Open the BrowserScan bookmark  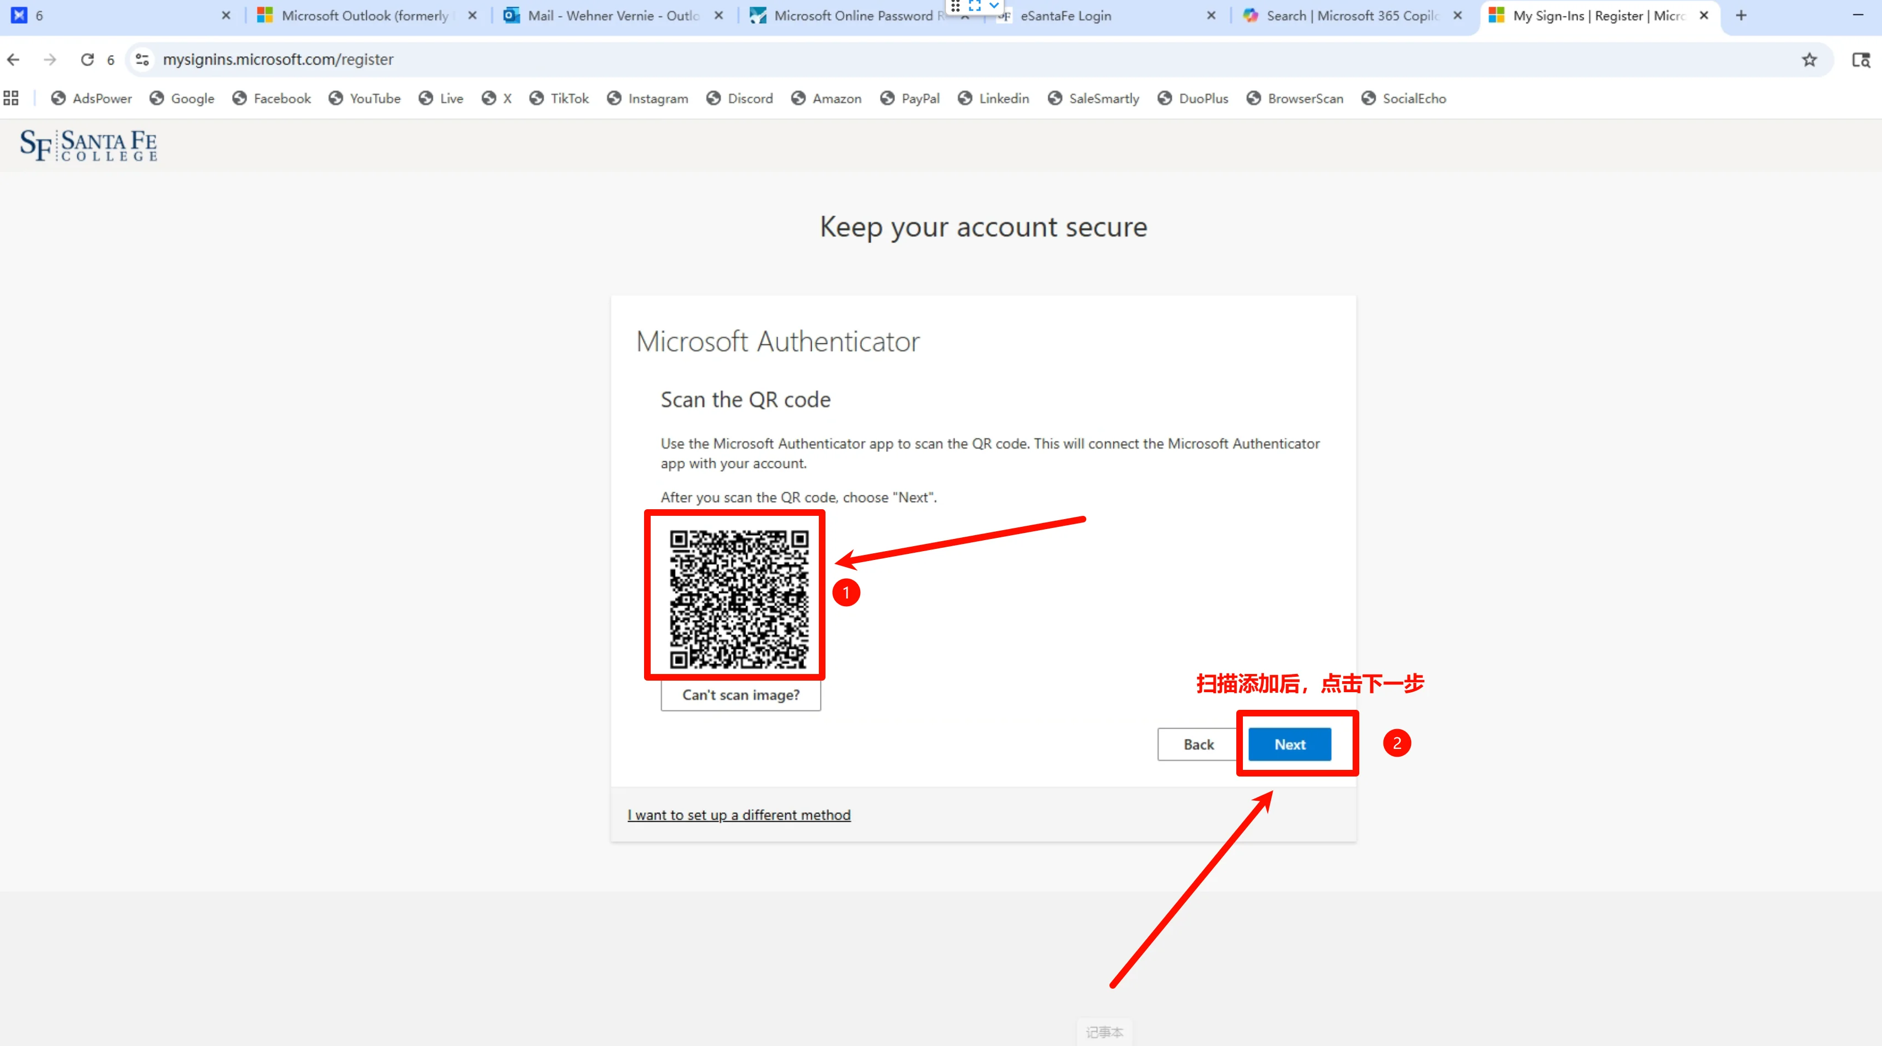(1295, 98)
